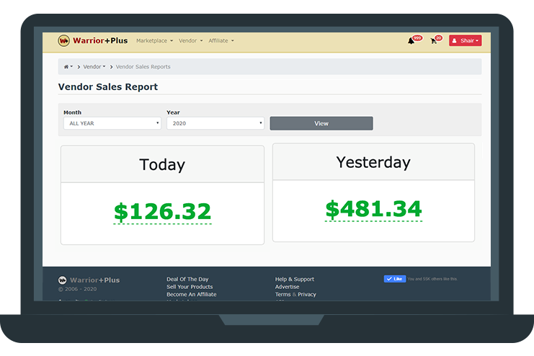
Task: Click the Warrior+Plus brand name in header
Action: [100, 40]
